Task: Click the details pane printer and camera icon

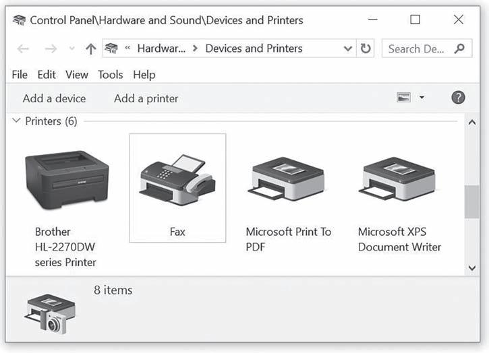Action: [50, 314]
